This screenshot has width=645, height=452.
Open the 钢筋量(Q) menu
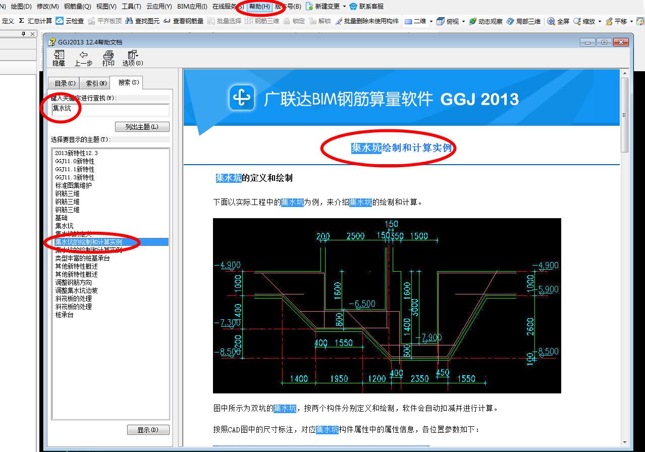tap(78, 6)
